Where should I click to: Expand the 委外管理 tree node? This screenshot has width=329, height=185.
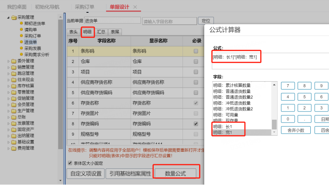(8, 61)
